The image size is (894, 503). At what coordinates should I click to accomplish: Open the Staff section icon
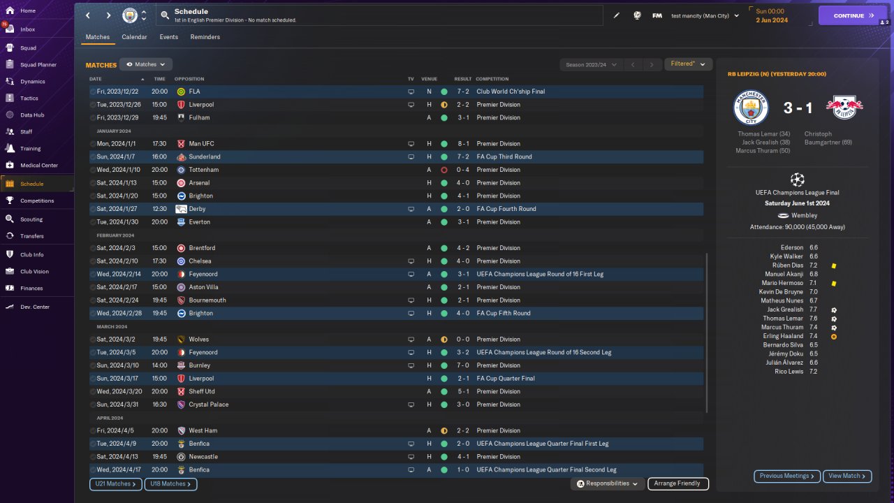[x=10, y=132]
